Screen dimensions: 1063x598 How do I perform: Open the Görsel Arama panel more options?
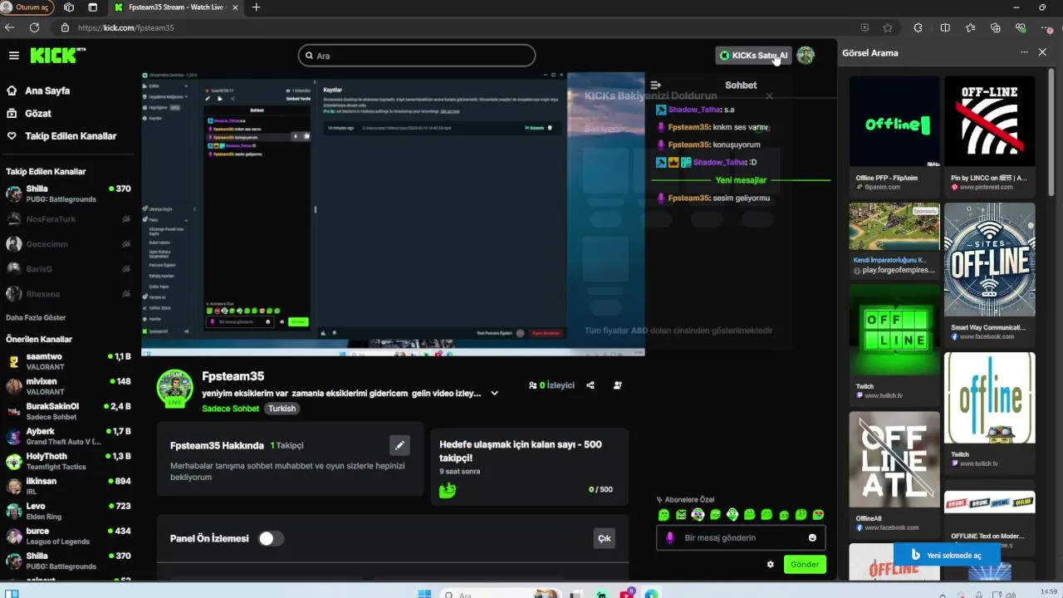pyautogui.click(x=1024, y=52)
